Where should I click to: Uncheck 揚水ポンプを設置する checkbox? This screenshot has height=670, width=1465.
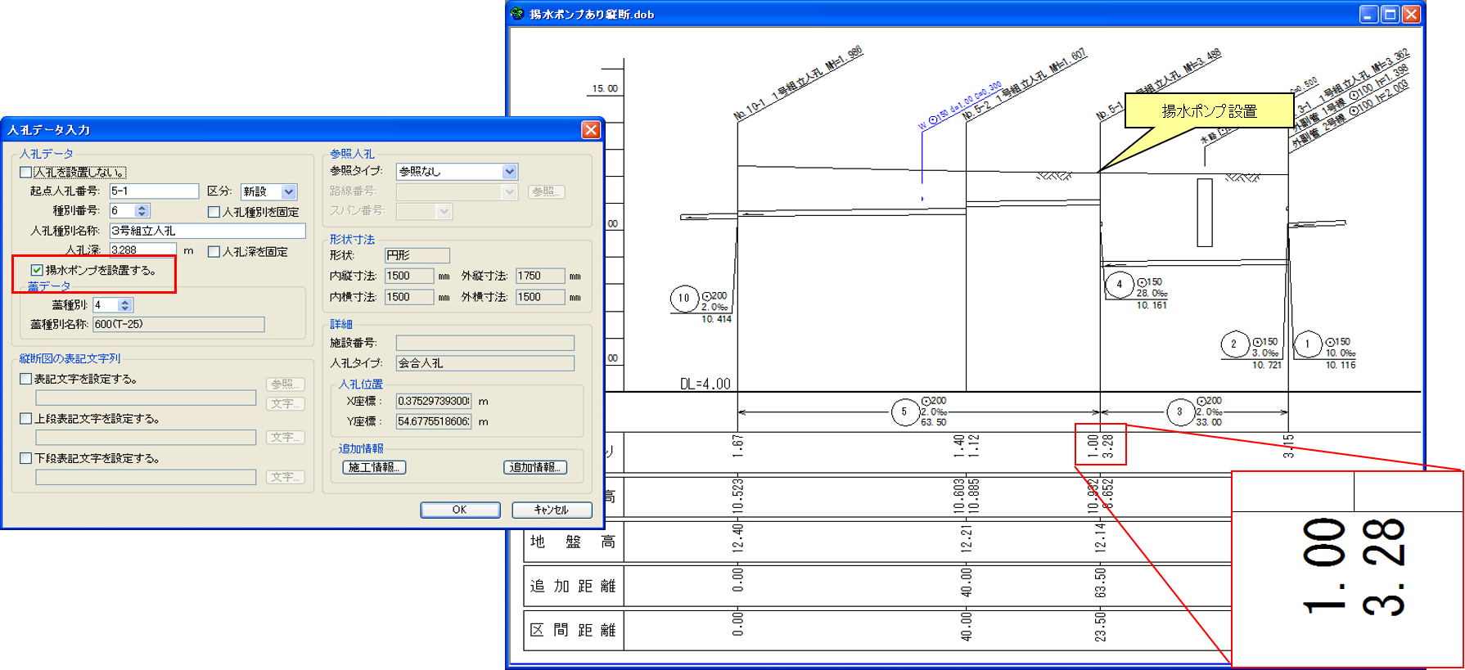pyautogui.click(x=37, y=270)
